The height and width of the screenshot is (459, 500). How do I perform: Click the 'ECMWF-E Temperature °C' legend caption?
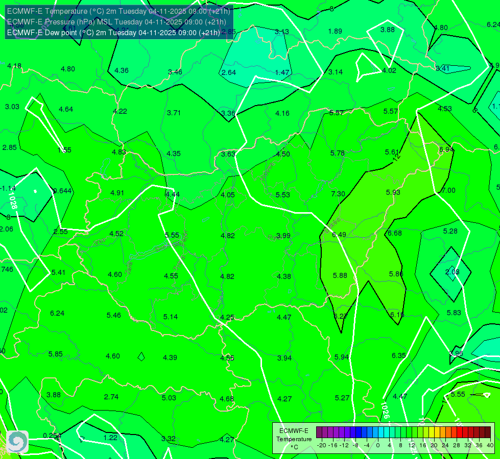tap(294, 439)
